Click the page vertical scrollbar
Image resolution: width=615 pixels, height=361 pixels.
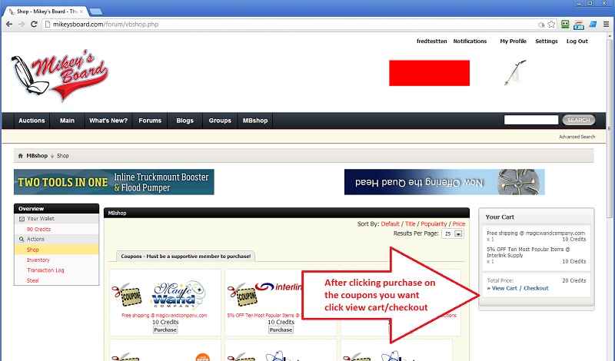click(x=609, y=128)
